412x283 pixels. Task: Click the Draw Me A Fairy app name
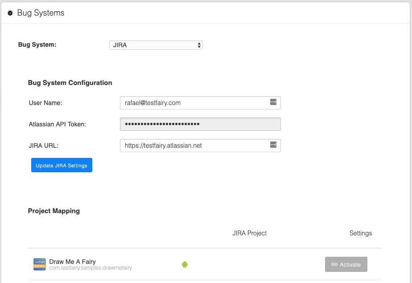72,262
